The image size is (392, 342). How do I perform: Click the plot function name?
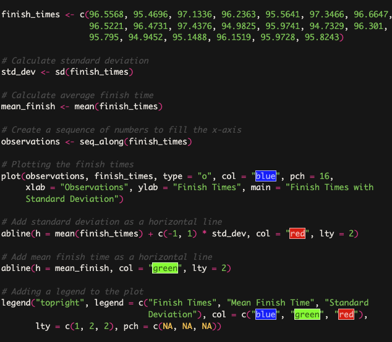11,176
